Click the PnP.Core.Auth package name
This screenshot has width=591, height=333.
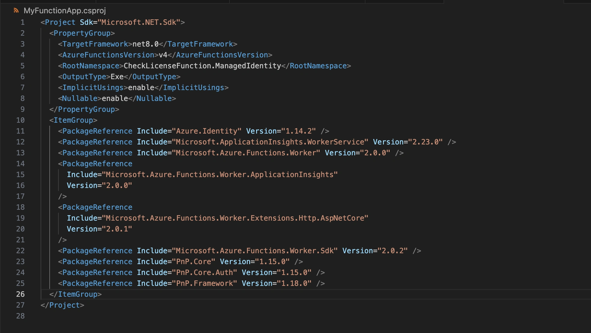205,273
